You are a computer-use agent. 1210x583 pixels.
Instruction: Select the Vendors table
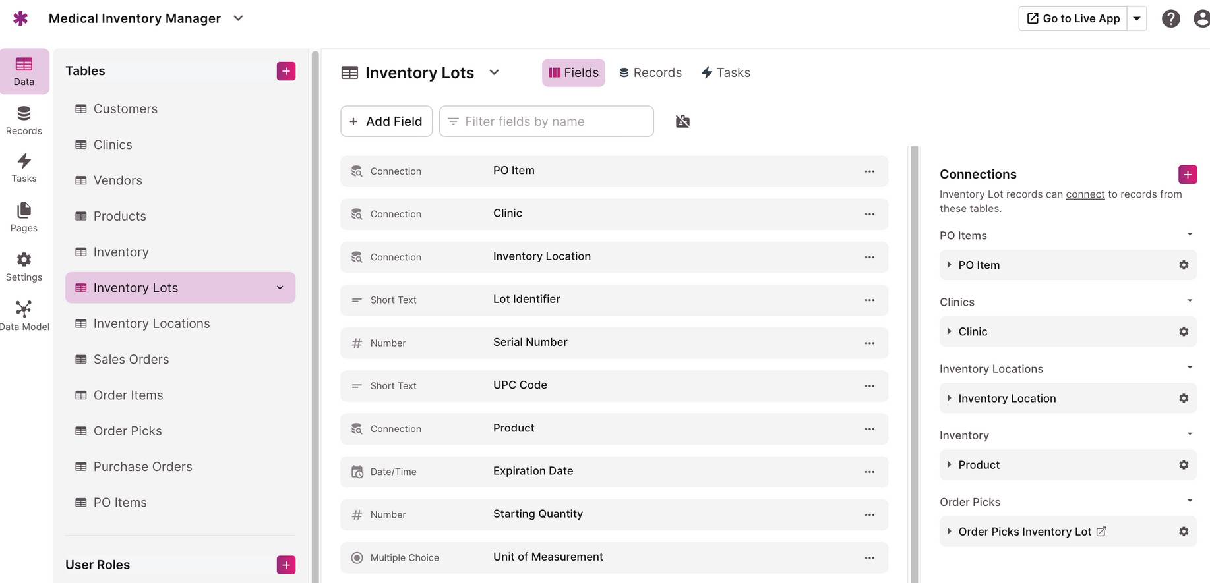pos(180,180)
